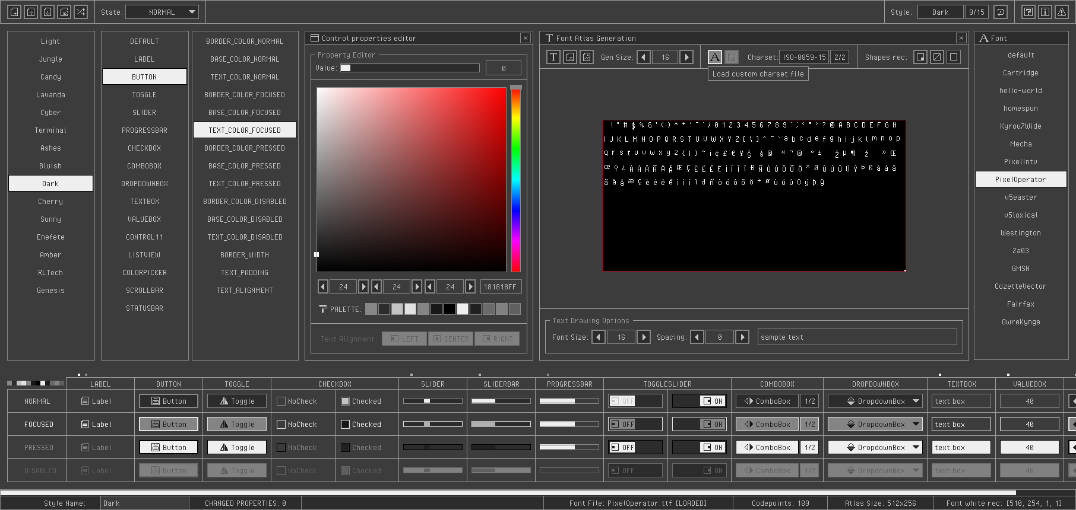
Task: Click the load custom charset 'A' icon
Action: pos(715,57)
